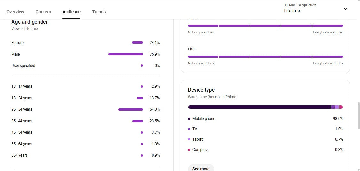This screenshot has width=360, height=171.
Task: Switch to the Overview tab
Action: tap(15, 12)
